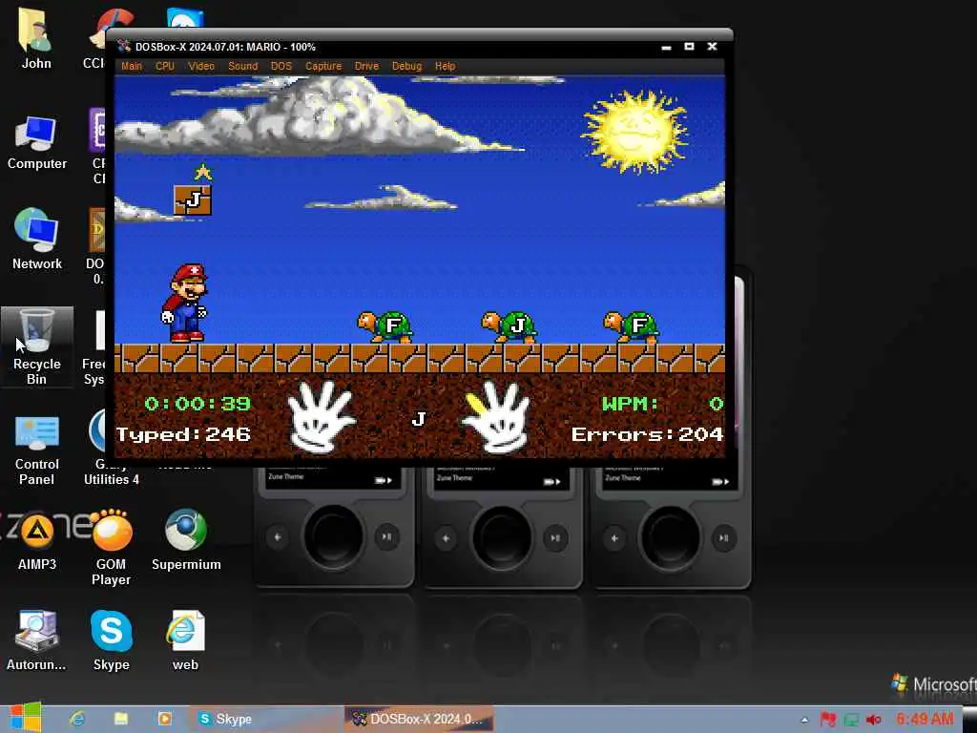The height and width of the screenshot is (733, 977).
Task: Open the Video menu
Action: click(201, 66)
